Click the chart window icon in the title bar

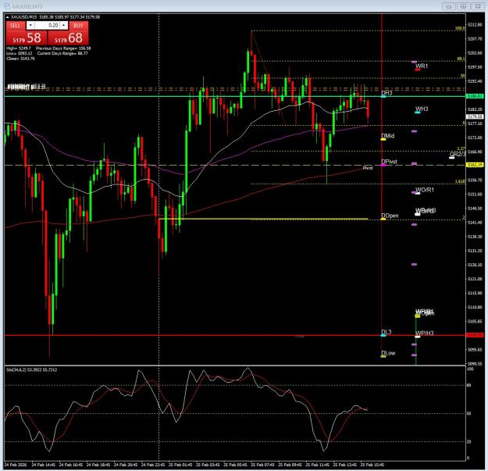[x=8, y=6]
